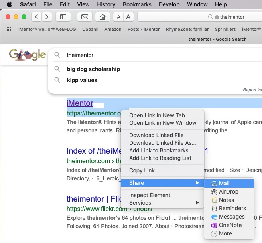Open the Safari menu

coord(28,4)
